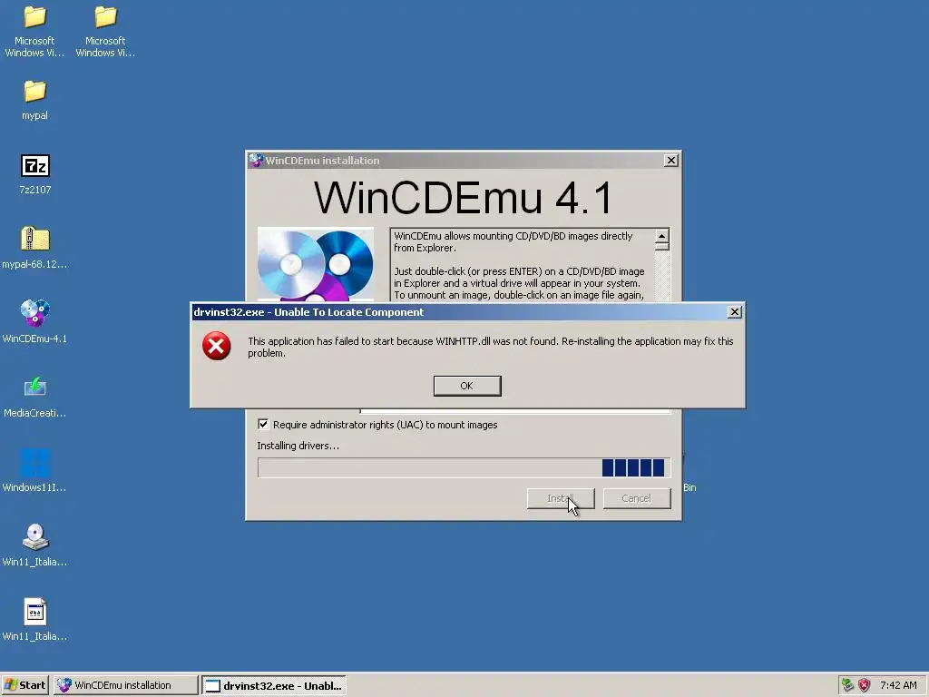Toggle Require administrator rights (UAC) checkbox
Viewport: 929px width, 697px height.
[263, 425]
